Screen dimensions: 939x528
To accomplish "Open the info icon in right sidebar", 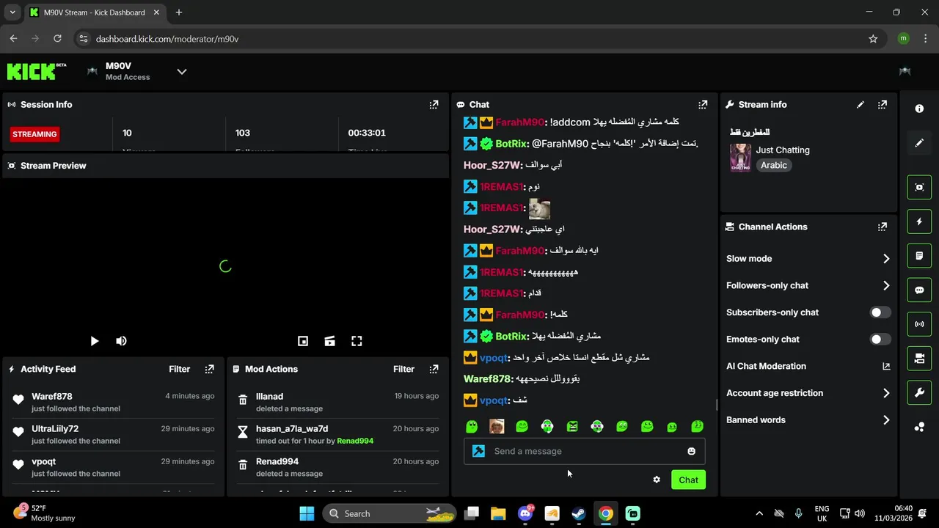I will click(x=919, y=109).
